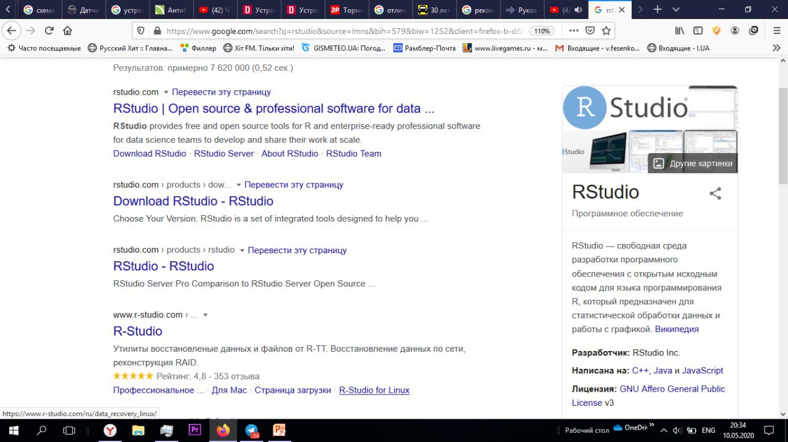Open R-Studio data recovery result
This screenshot has width=788, height=442.
[x=138, y=331]
